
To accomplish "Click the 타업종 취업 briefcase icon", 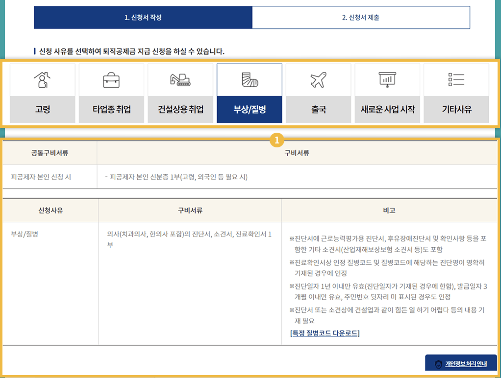I will 111,79.
